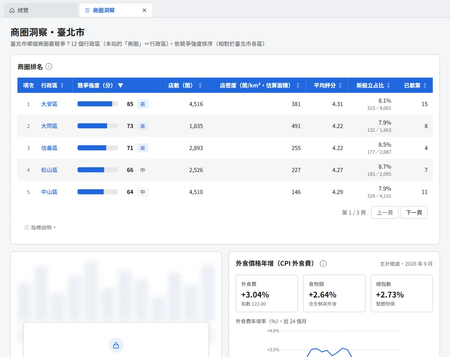The height and width of the screenshot is (357, 450).
Task: Click the 食物類 +2.64% card
Action: click(334, 293)
